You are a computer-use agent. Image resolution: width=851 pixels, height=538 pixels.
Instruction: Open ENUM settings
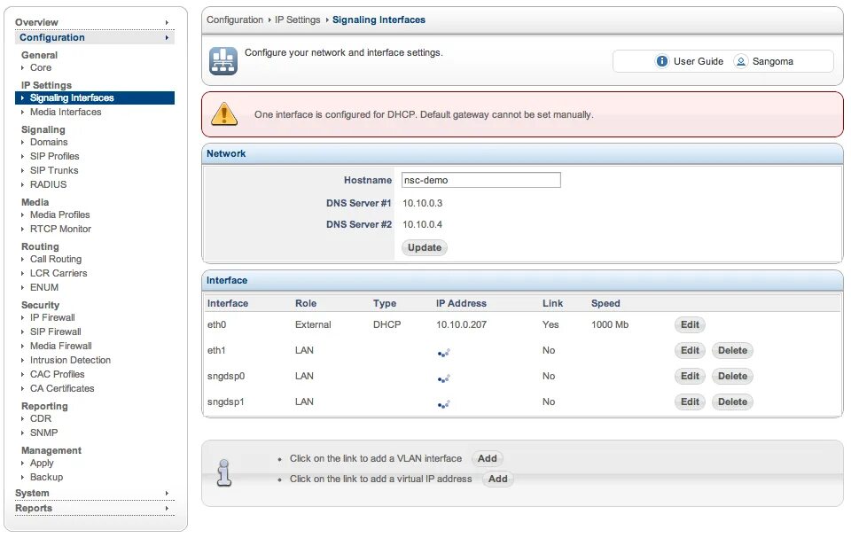click(x=44, y=288)
